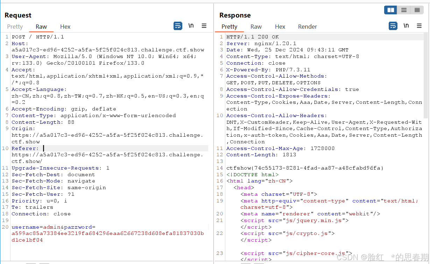Click the Content-Type request header line
430x264 pixels.
tap(94, 115)
